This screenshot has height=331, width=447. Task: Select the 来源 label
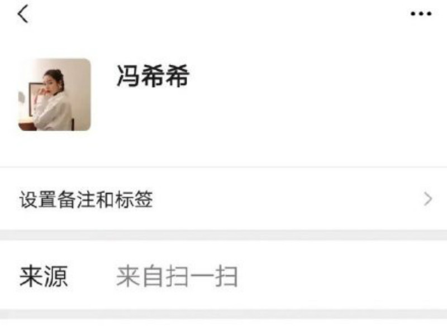[44, 276]
